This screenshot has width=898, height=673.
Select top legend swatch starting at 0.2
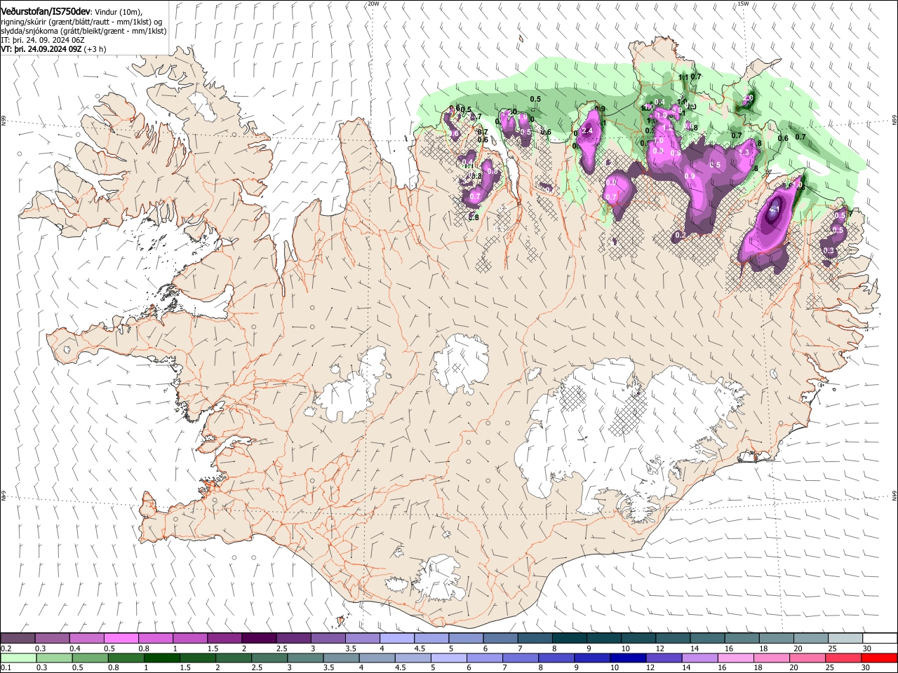pos(18,638)
